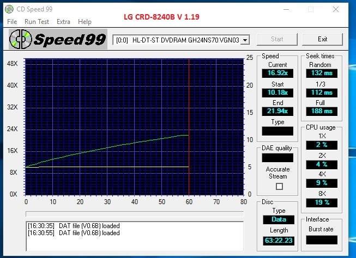The image size is (356, 258).
Task: Click the log entry at 16:30:35
Action: (74, 226)
